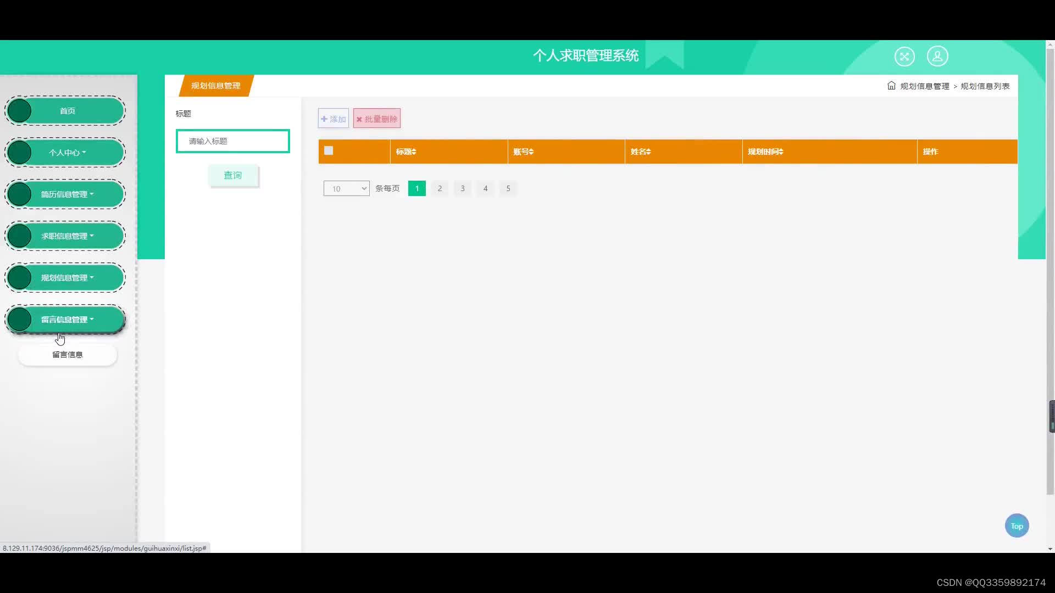The height and width of the screenshot is (593, 1055).
Task: Click the scrollbar down arrow
Action: (1050, 549)
